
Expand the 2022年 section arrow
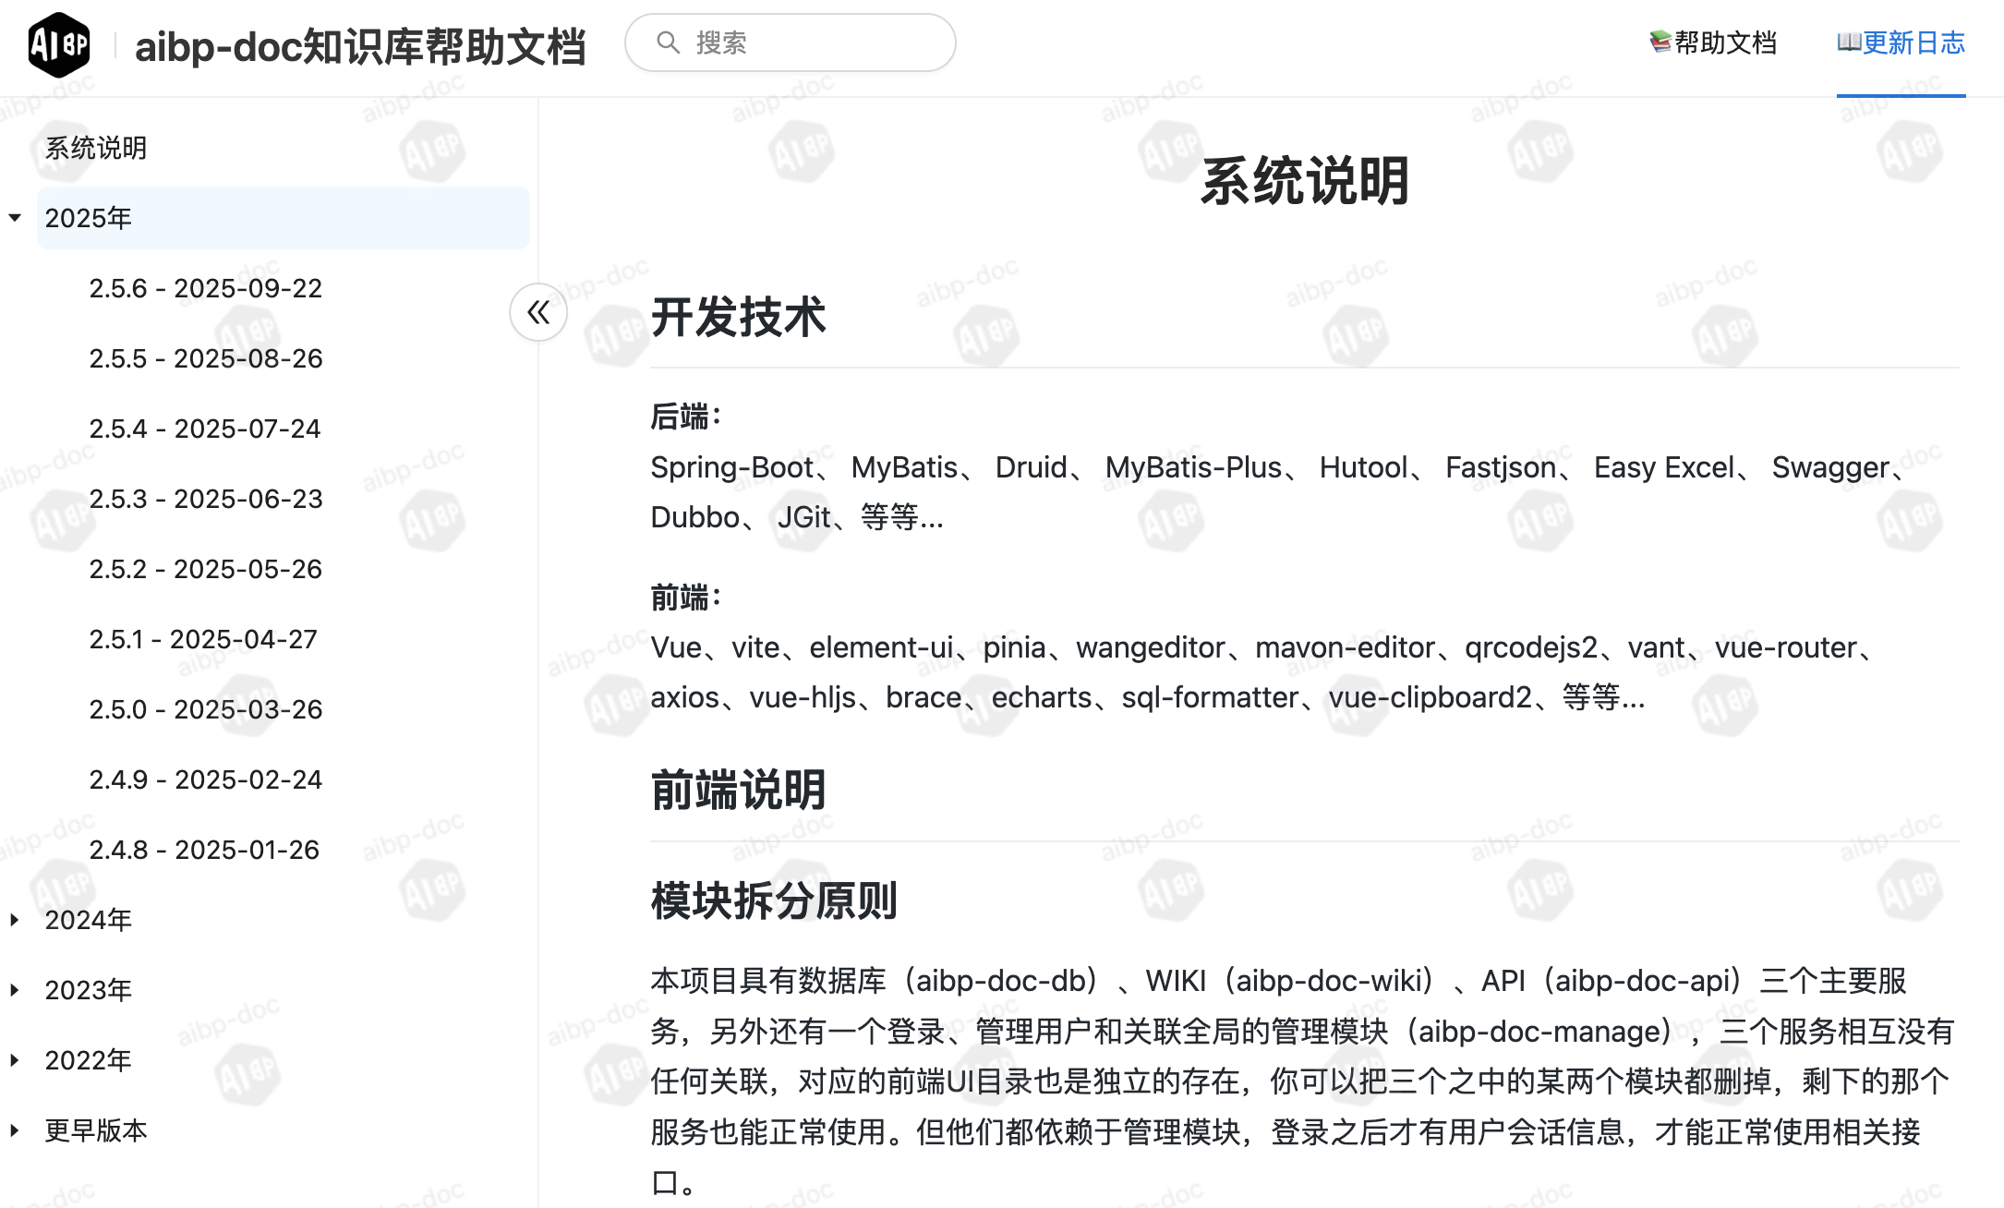(15, 1060)
